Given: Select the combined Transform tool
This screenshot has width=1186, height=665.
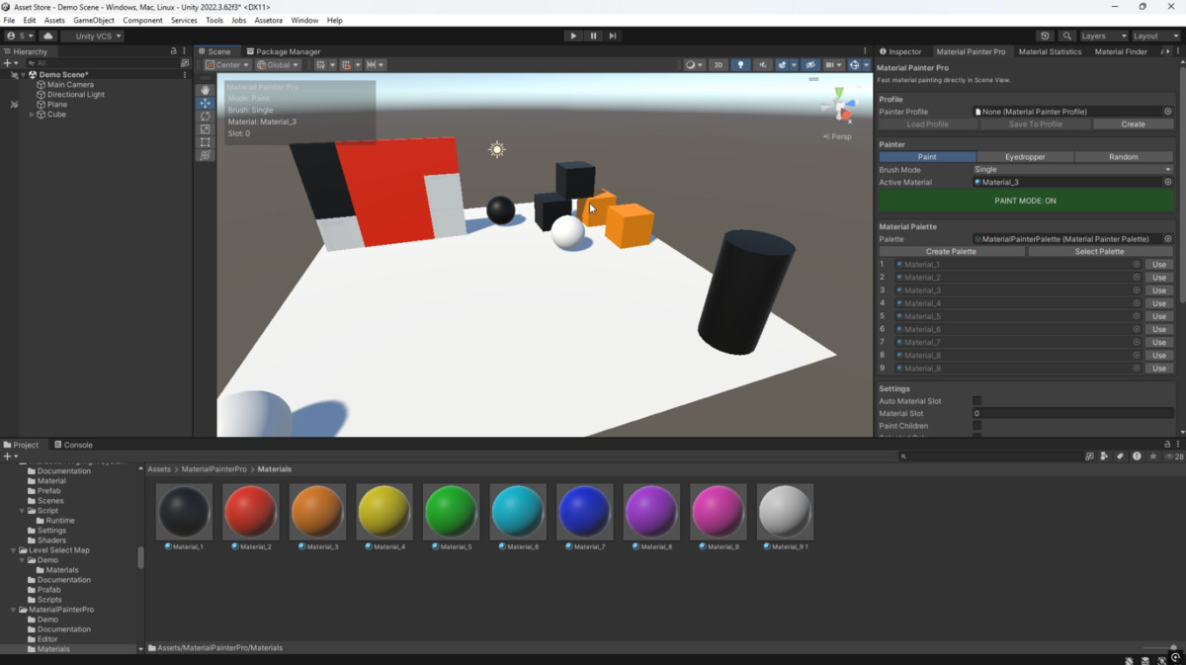Looking at the screenshot, I should (x=205, y=155).
